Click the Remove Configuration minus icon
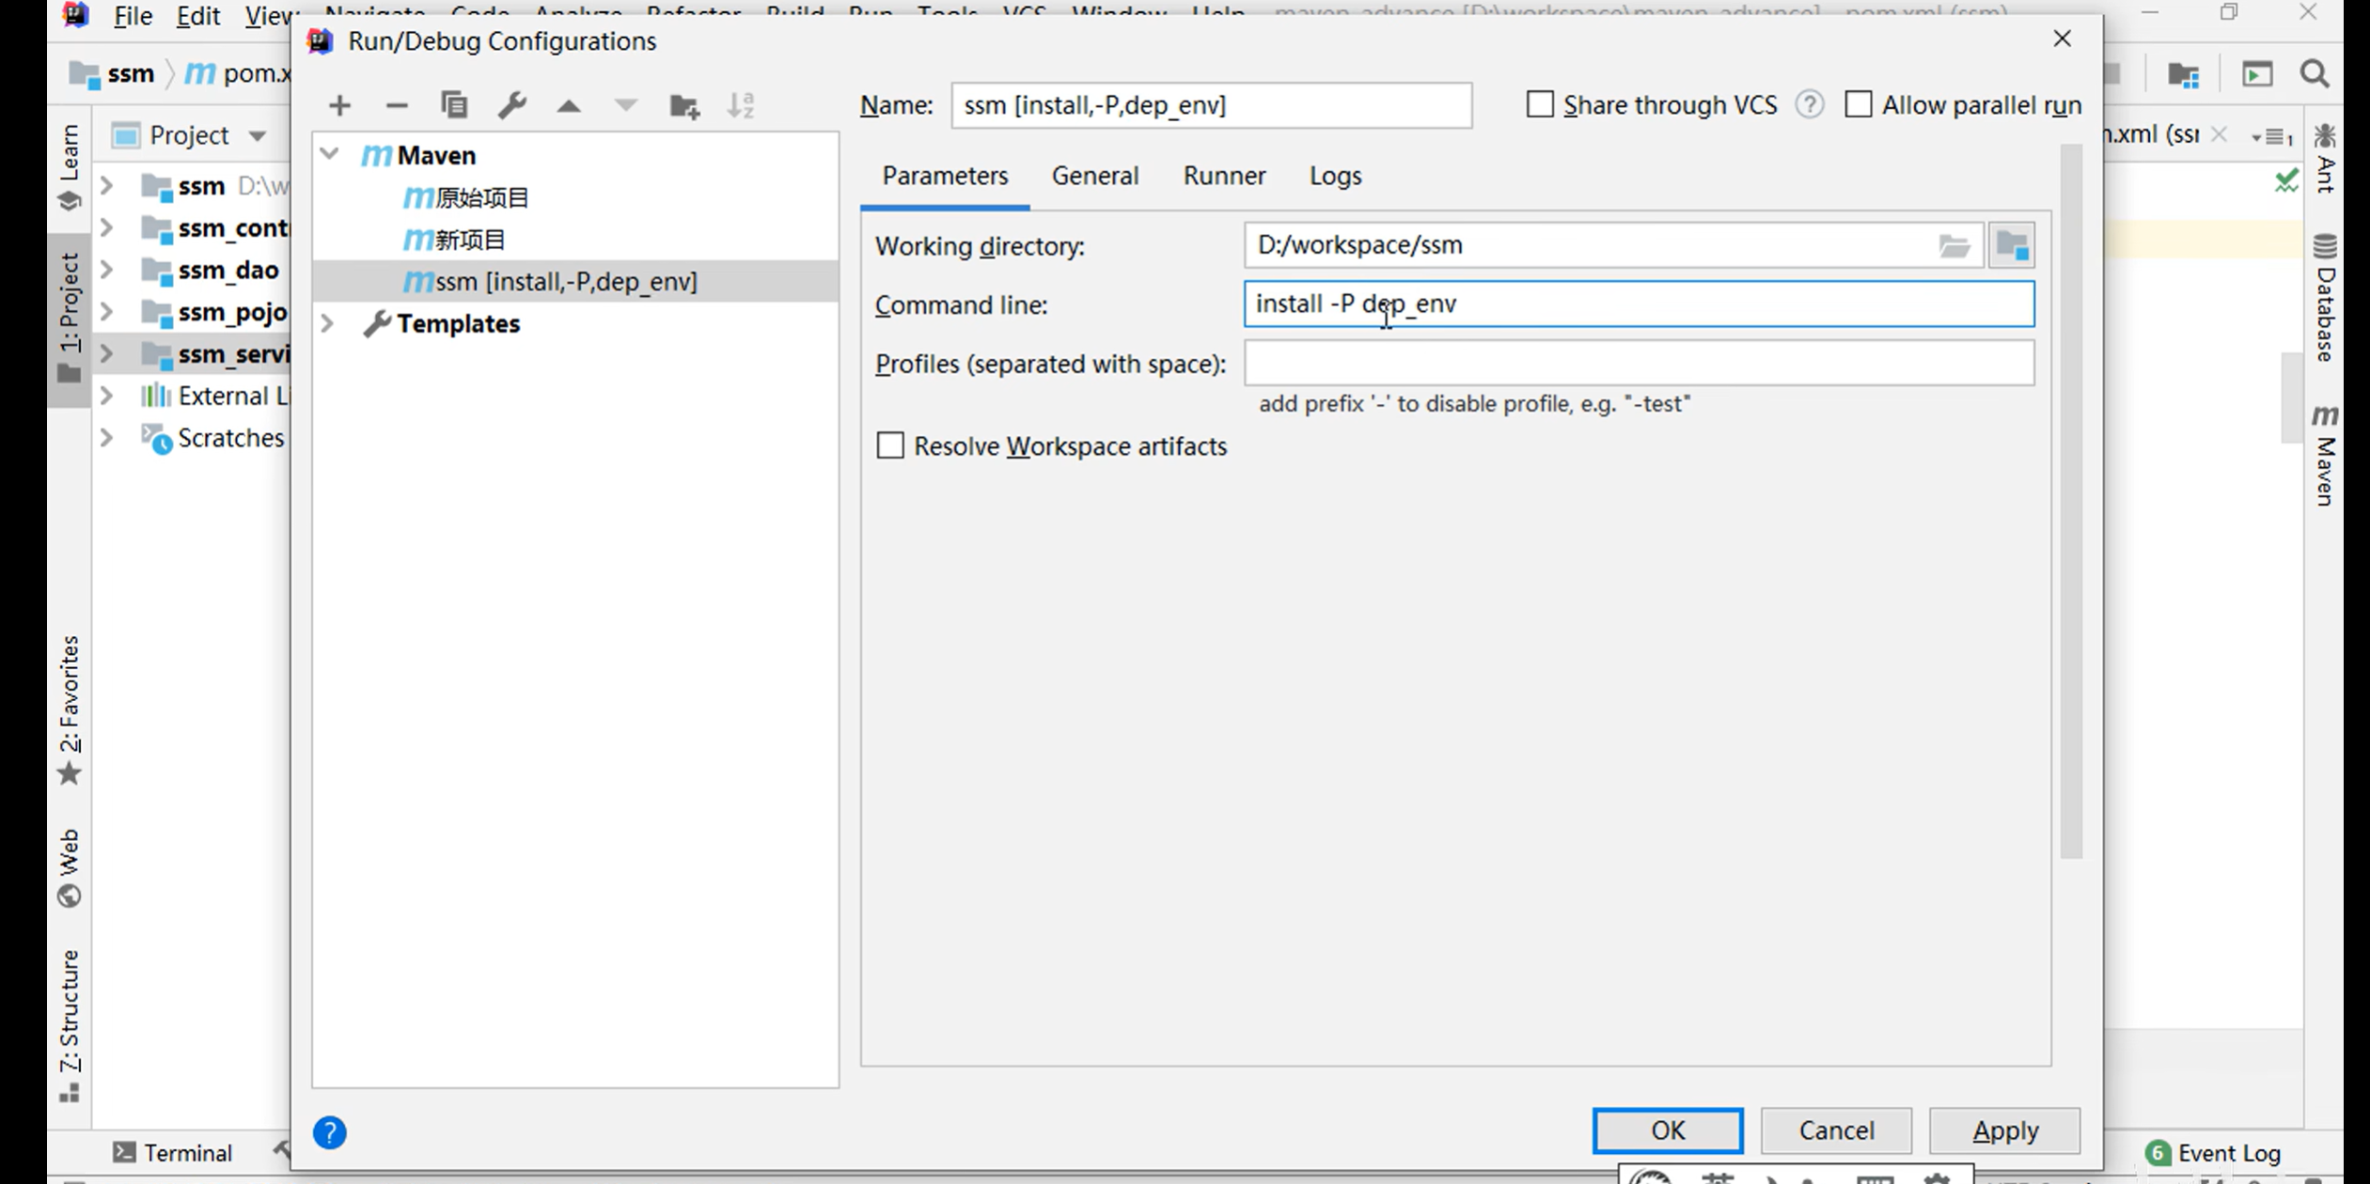Screen dimensions: 2370x1184 pos(397,105)
